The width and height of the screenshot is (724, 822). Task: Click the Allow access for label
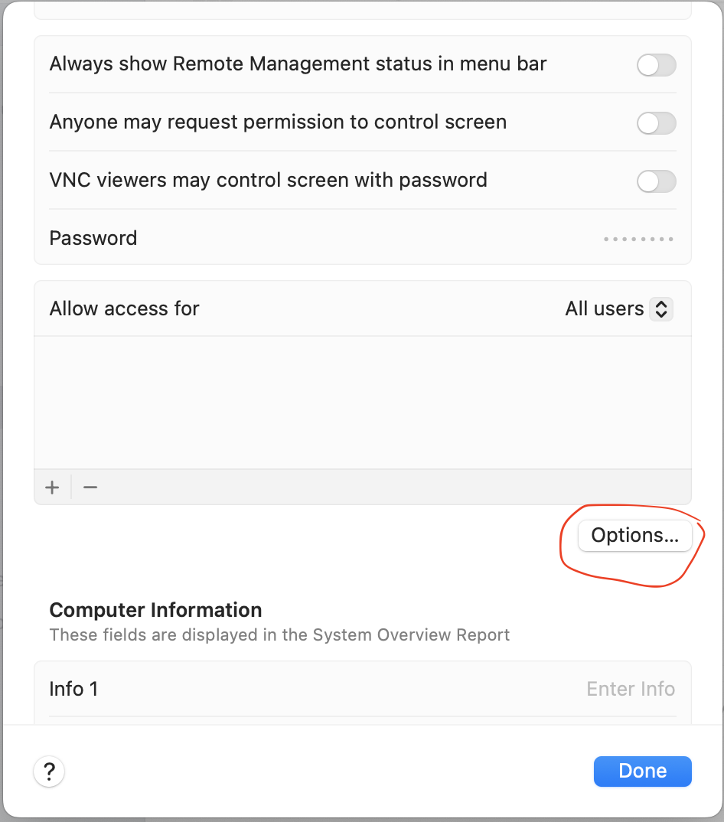tap(124, 309)
